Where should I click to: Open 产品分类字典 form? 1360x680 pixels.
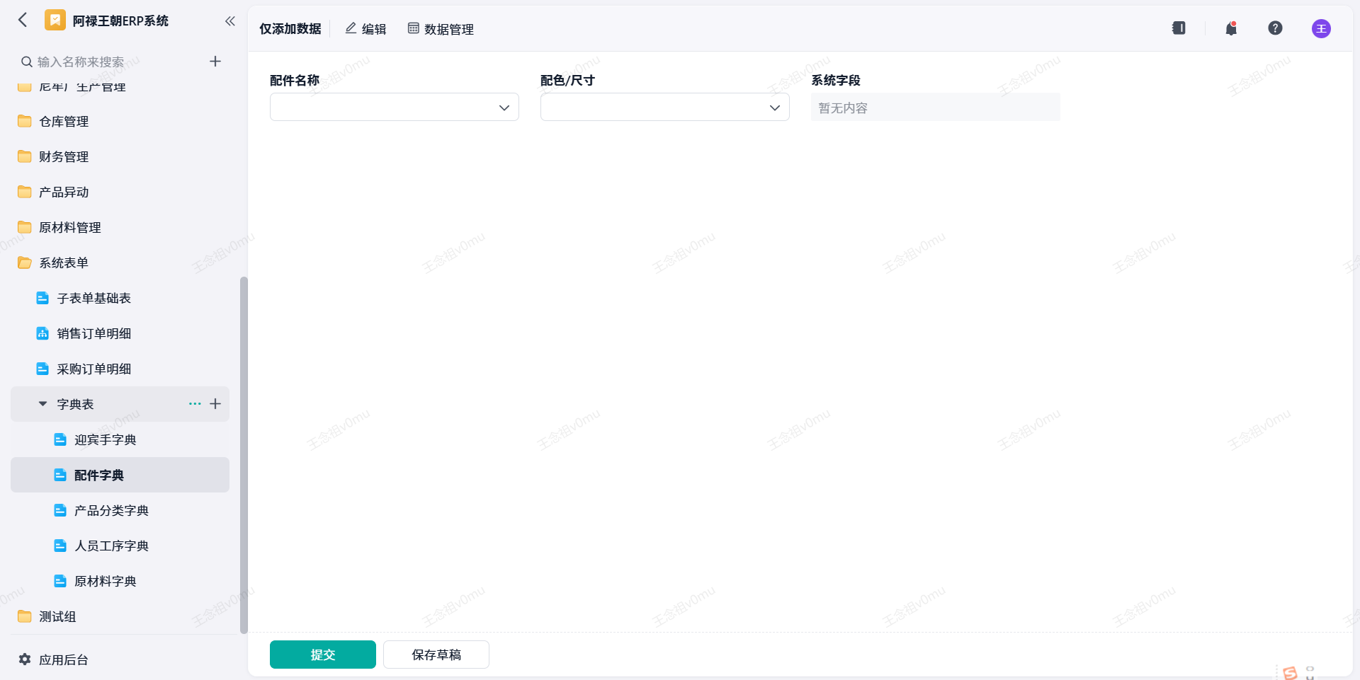click(x=120, y=511)
